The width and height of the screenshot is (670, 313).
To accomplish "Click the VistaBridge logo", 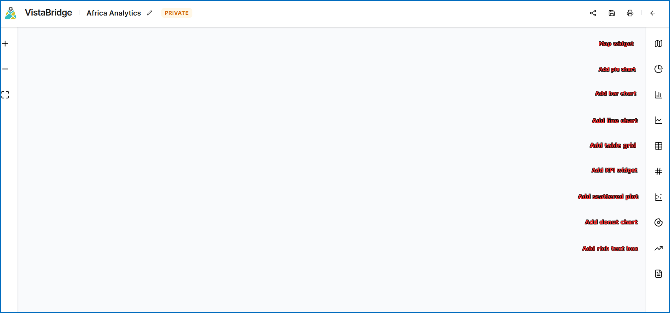I will point(11,13).
